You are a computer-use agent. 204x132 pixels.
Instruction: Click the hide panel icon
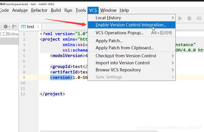[15, 27]
